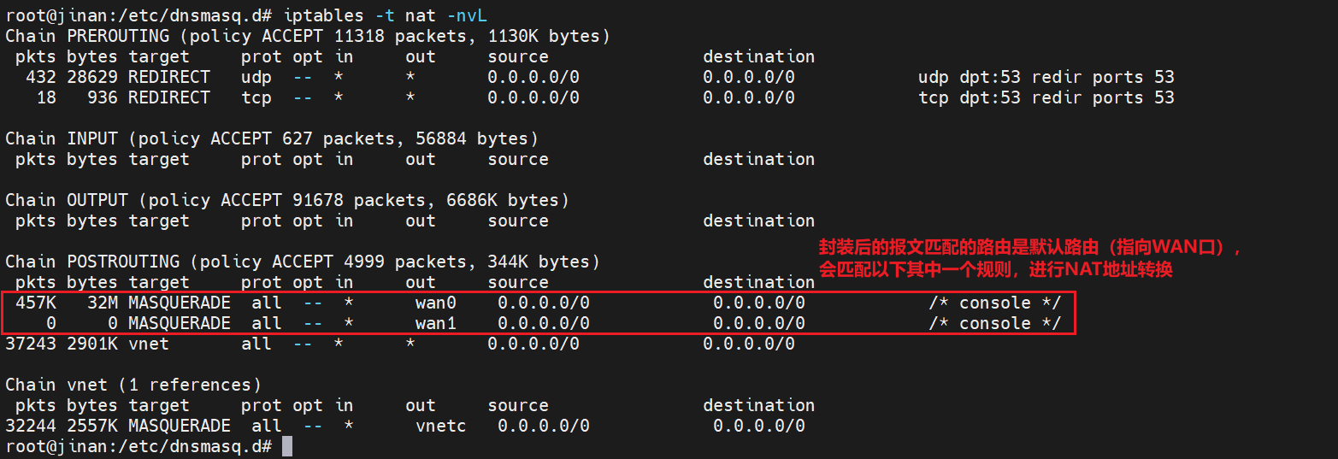This screenshot has width=1338, height=459.
Task: Click the wan0 interface name
Action: (x=436, y=303)
